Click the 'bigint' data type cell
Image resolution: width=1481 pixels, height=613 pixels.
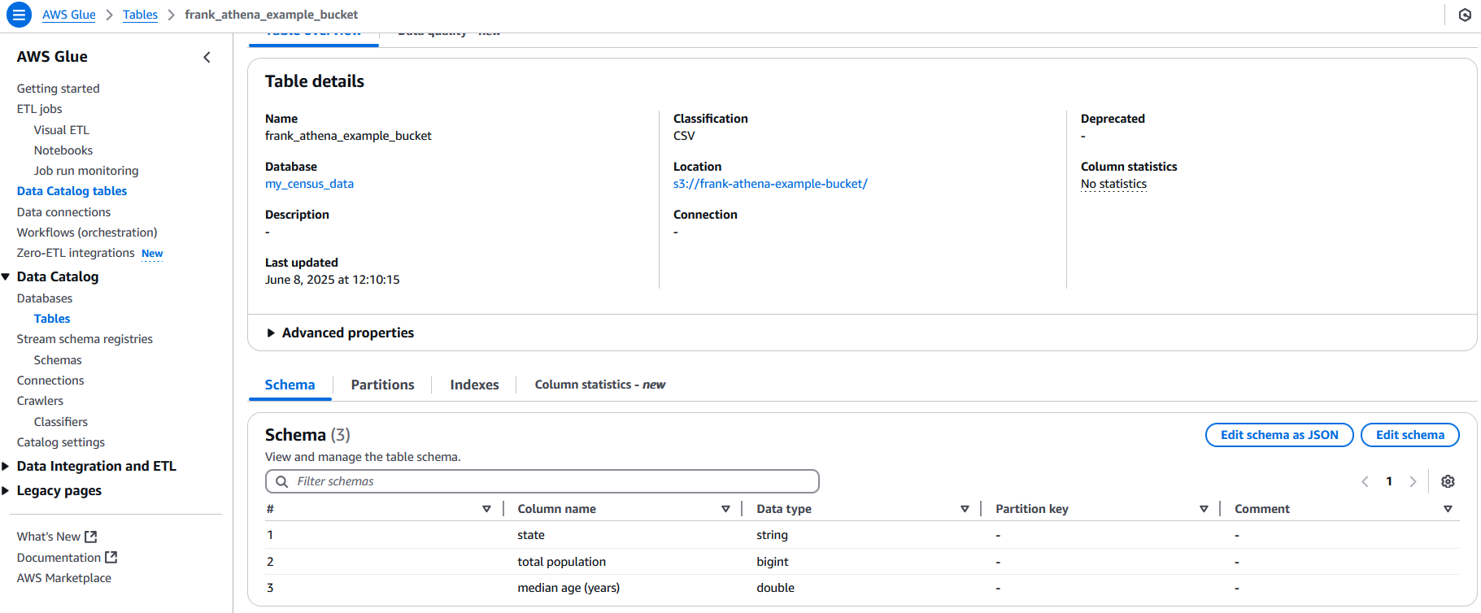(772, 562)
